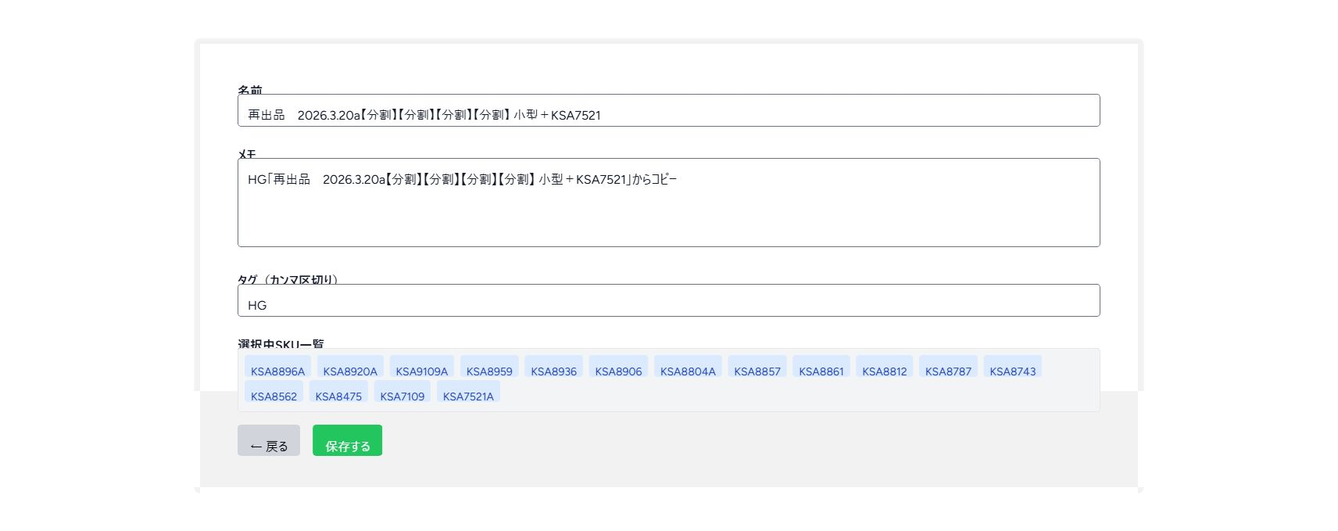The width and height of the screenshot is (1338, 531).
Task: Click the KSA8562 SKU chip
Action: 274,393
